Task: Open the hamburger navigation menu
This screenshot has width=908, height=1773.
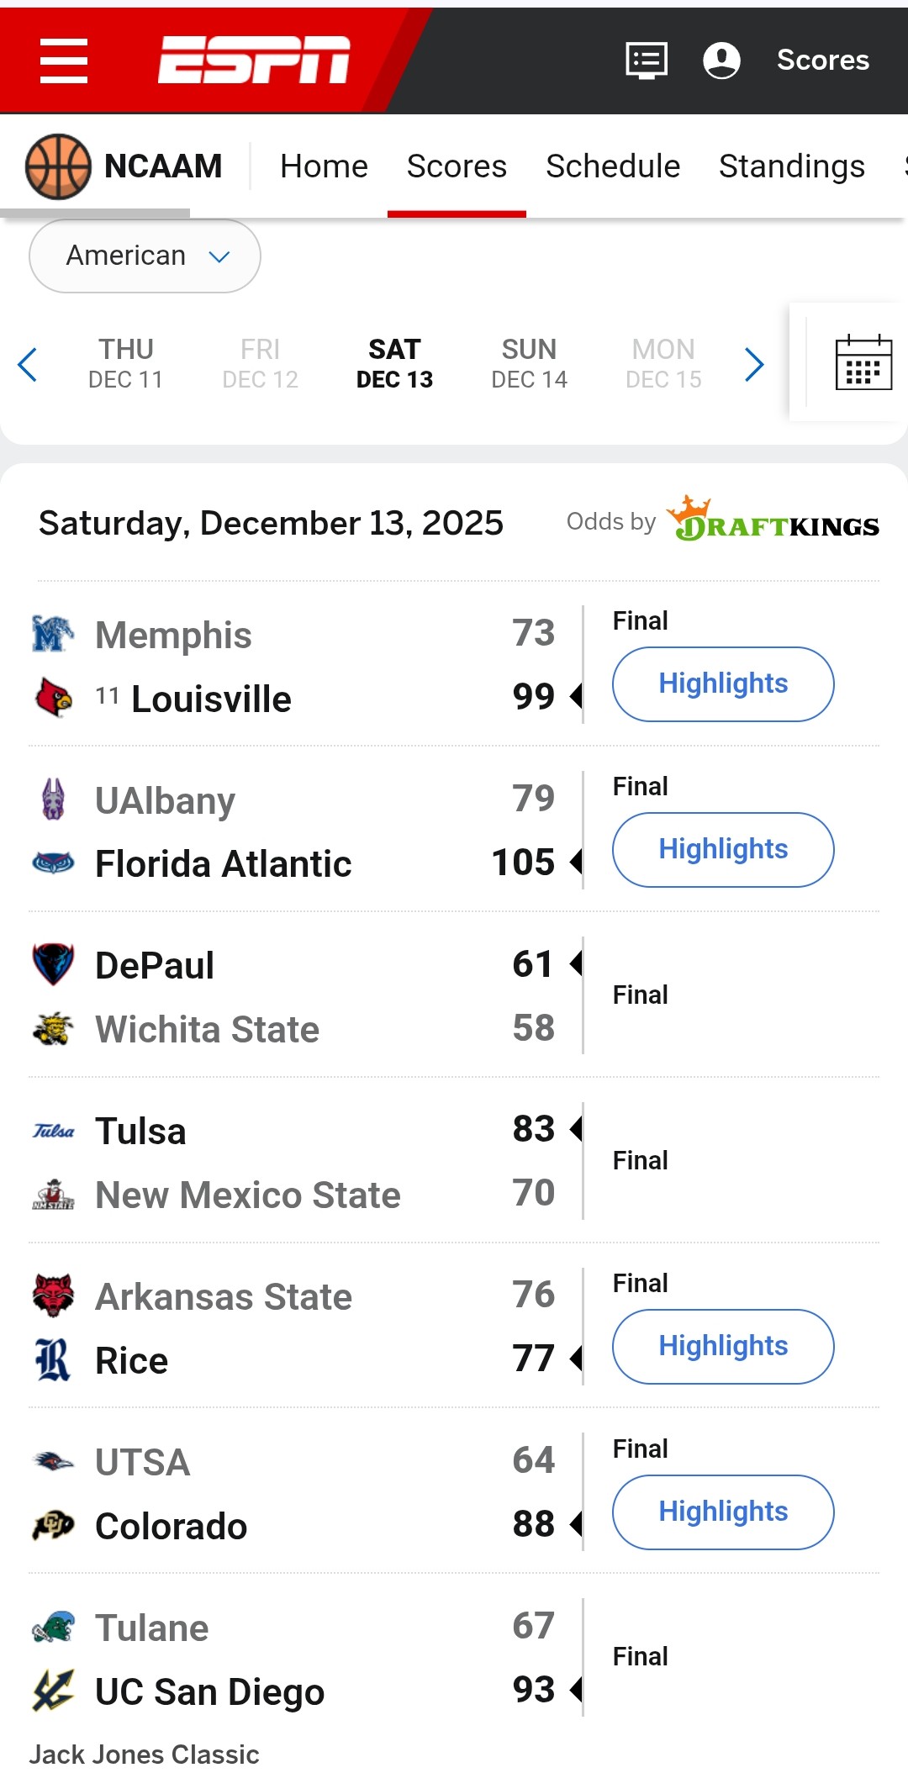Action: pyautogui.click(x=64, y=61)
